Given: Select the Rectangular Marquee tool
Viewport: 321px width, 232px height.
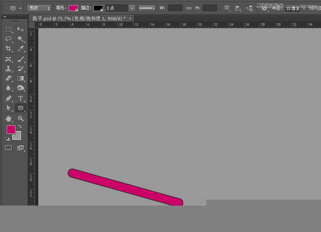Looking at the screenshot, I should click(x=8, y=29).
